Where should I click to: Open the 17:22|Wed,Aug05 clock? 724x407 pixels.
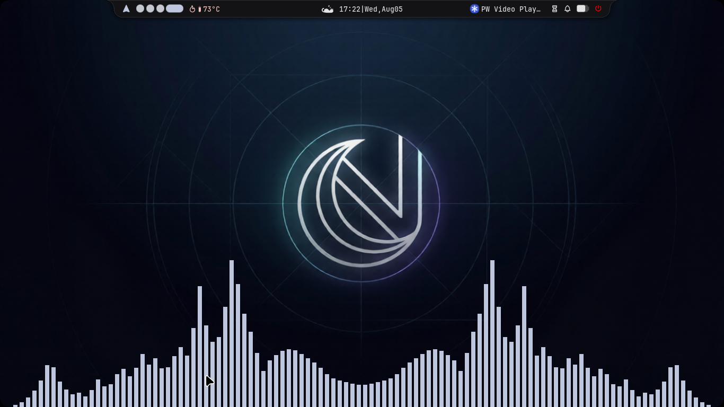pos(370,9)
